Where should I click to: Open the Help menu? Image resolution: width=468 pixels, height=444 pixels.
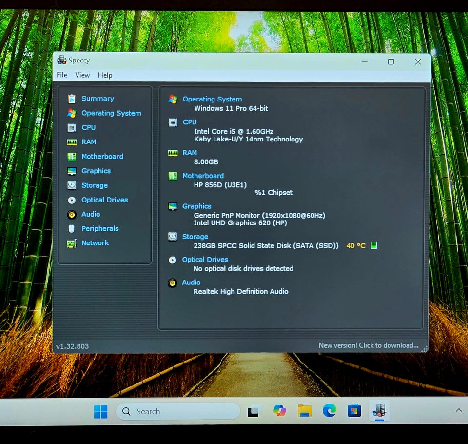[x=105, y=75]
